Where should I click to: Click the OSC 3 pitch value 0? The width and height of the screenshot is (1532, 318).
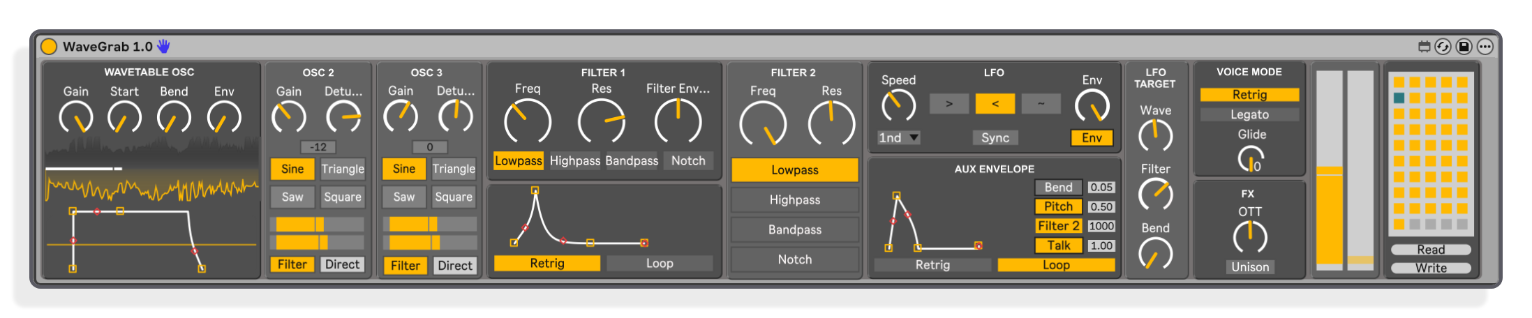coord(430,147)
